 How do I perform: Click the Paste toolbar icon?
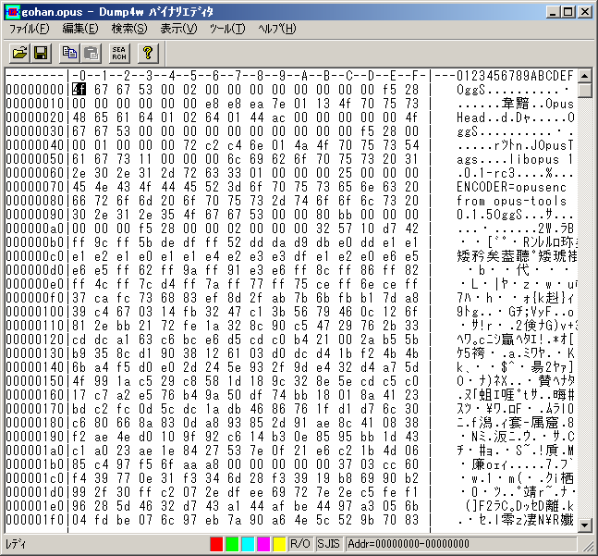point(92,53)
